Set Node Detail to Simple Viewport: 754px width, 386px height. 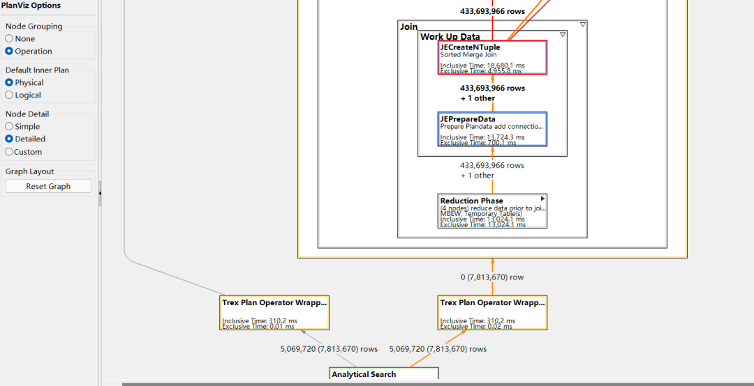coord(22,126)
